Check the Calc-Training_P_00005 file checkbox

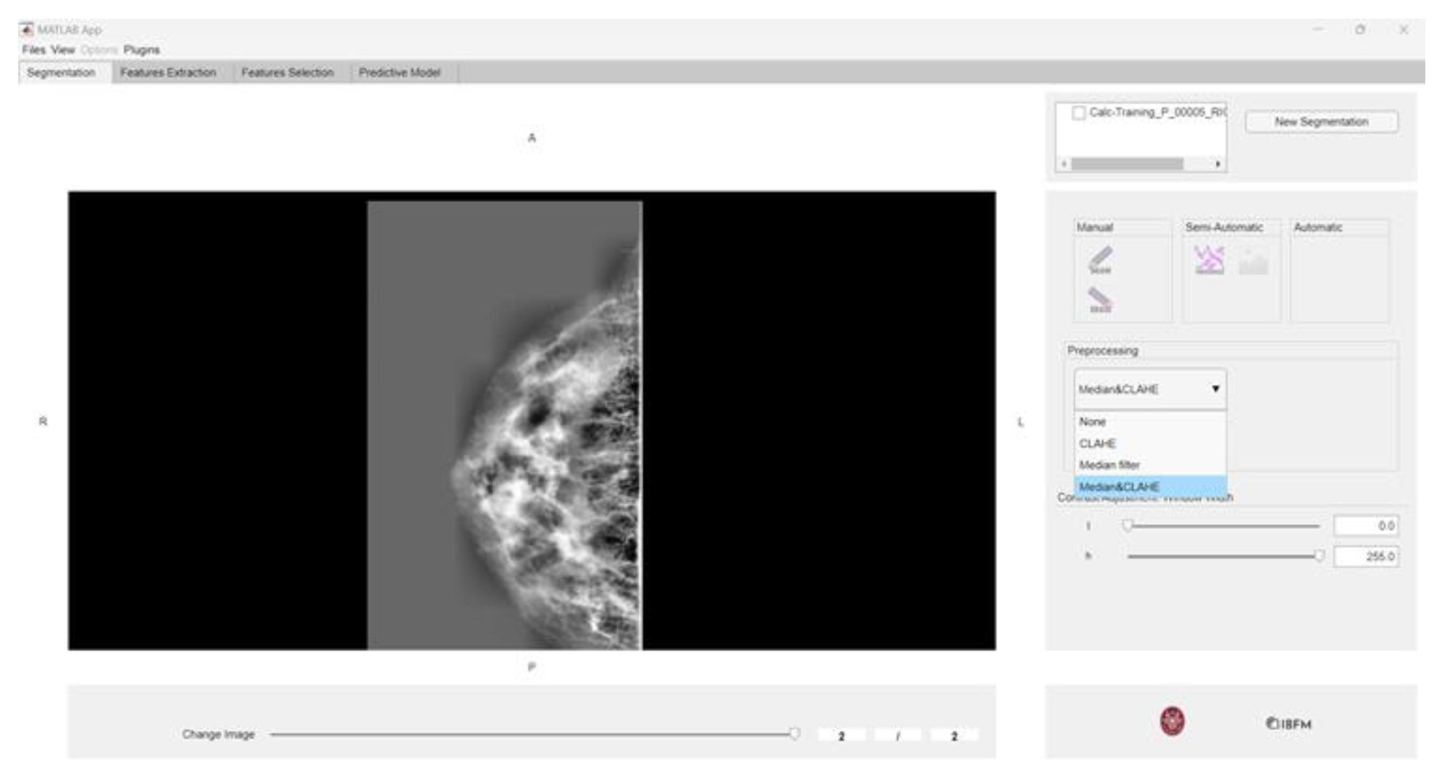pyautogui.click(x=1078, y=113)
